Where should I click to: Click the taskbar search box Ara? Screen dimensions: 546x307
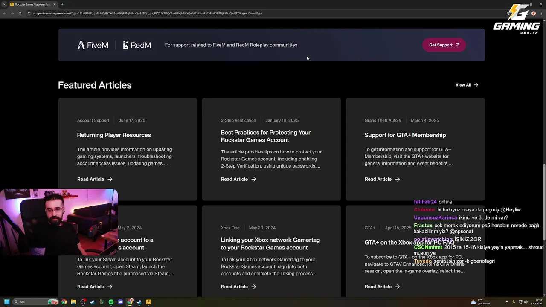pos(36,302)
